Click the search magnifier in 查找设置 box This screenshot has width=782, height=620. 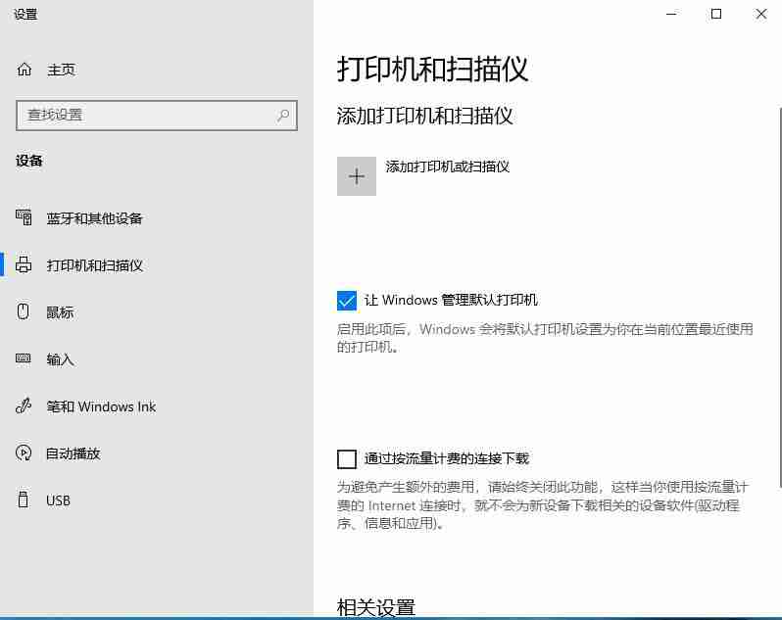pos(283,116)
